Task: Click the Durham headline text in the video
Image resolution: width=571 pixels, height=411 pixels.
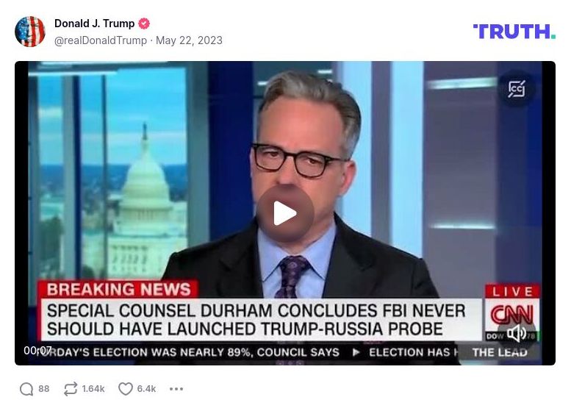Action: (x=256, y=320)
